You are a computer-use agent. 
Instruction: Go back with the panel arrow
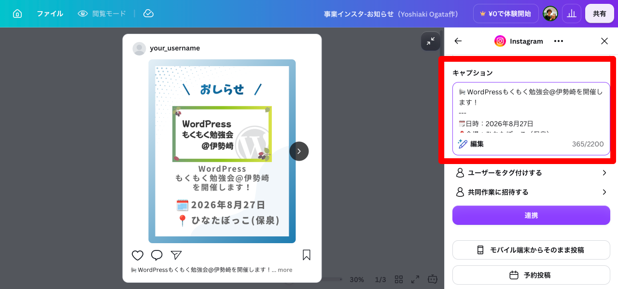(x=458, y=41)
